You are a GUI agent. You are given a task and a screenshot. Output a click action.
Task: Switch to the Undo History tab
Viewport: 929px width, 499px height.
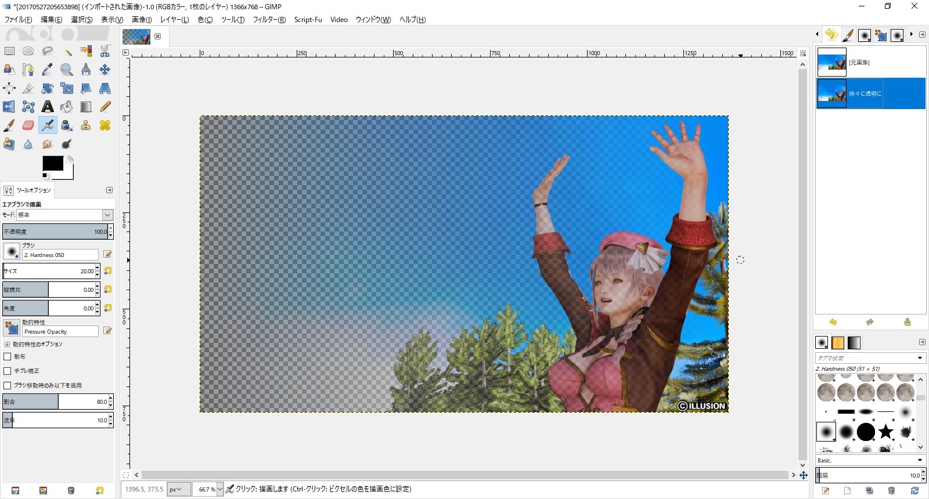[x=831, y=35]
